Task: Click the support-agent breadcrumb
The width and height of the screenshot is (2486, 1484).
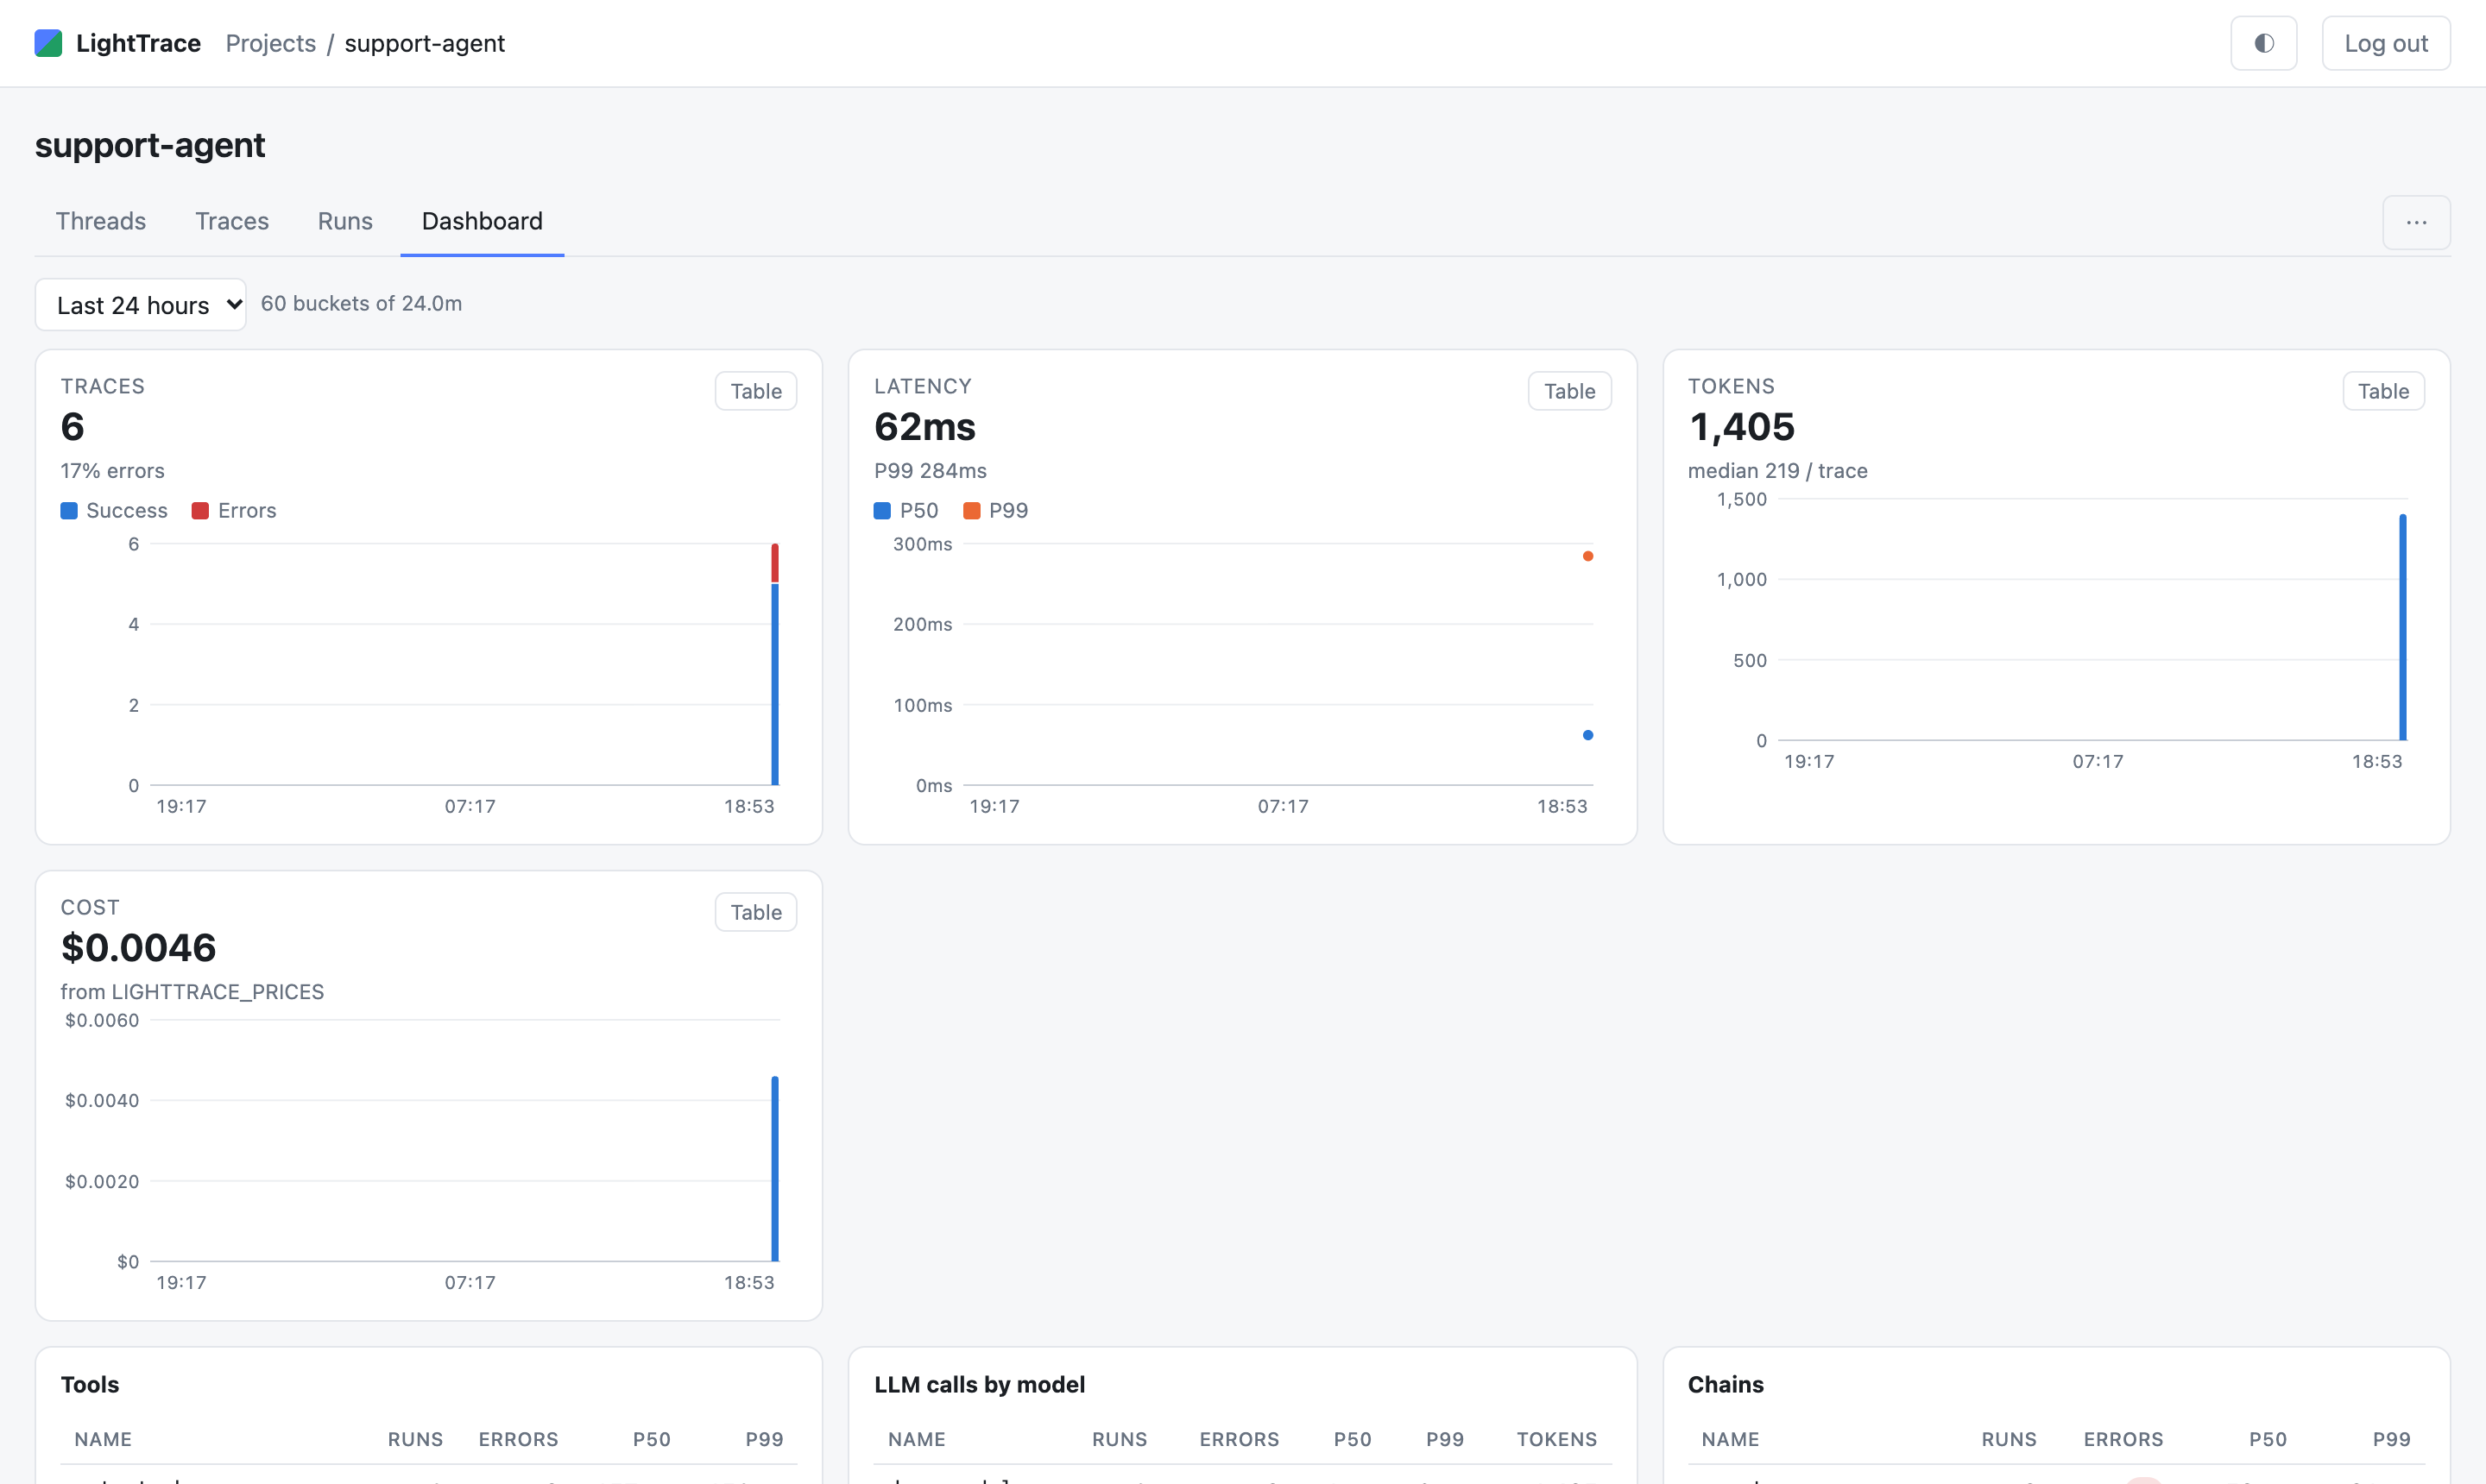Action: [424, 43]
